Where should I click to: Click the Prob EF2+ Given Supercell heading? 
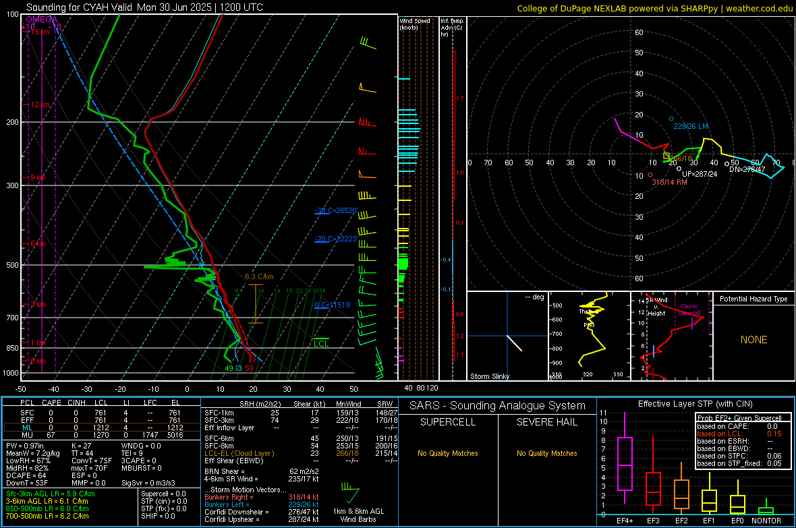[739, 418]
